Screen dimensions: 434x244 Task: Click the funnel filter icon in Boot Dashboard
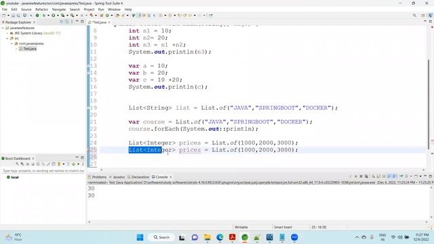tap(68, 164)
